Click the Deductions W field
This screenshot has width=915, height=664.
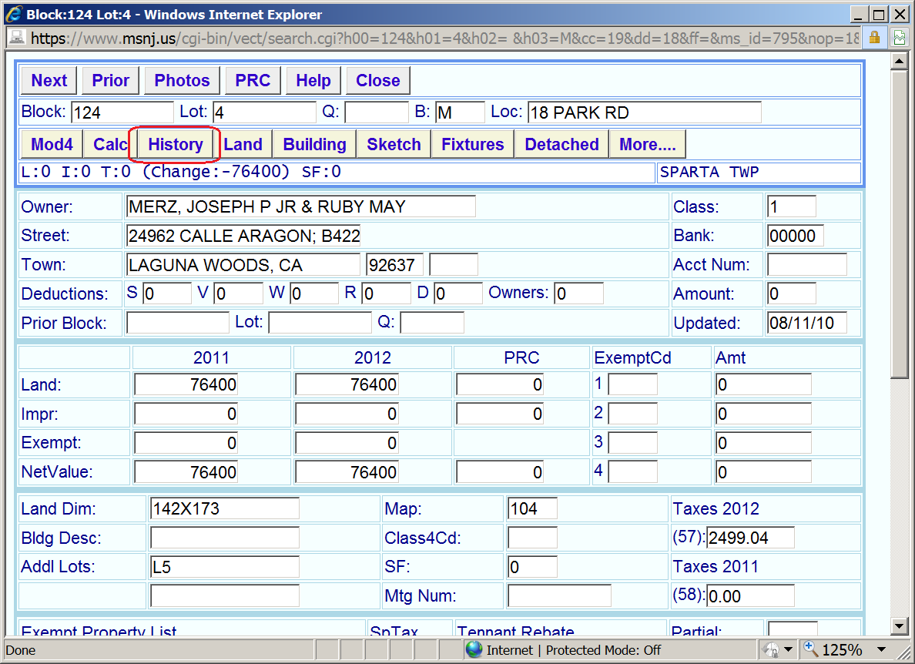314,293
